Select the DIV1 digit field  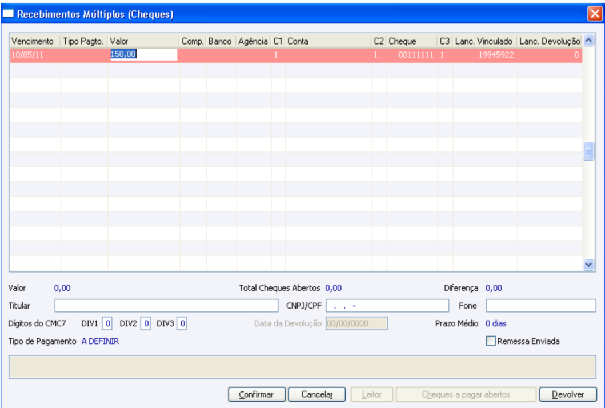coord(107,323)
